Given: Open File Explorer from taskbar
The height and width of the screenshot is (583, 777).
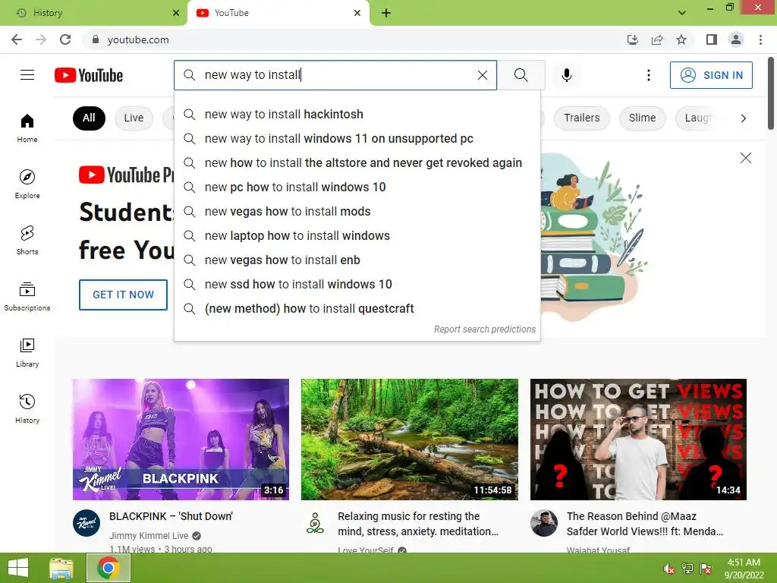Looking at the screenshot, I should pyautogui.click(x=61, y=568).
